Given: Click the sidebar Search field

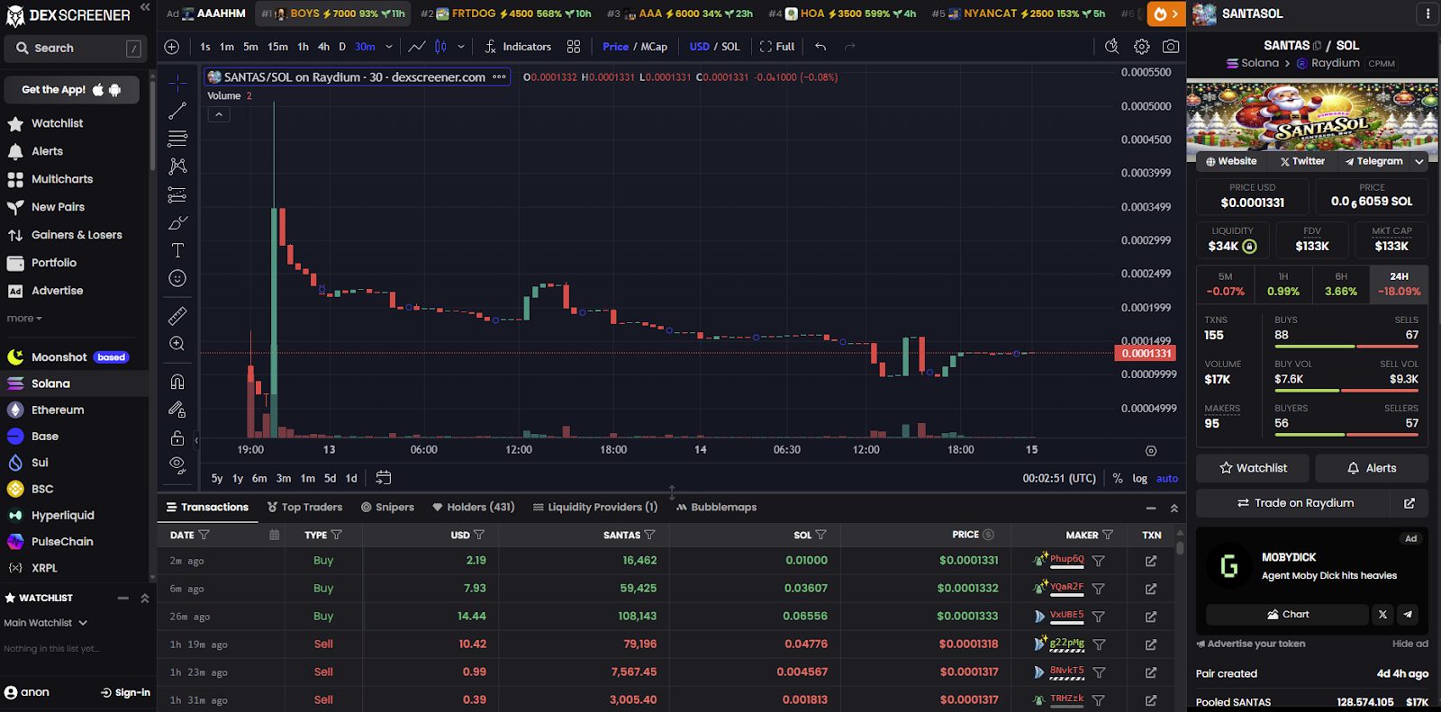Looking at the screenshot, I should (x=74, y=49).
